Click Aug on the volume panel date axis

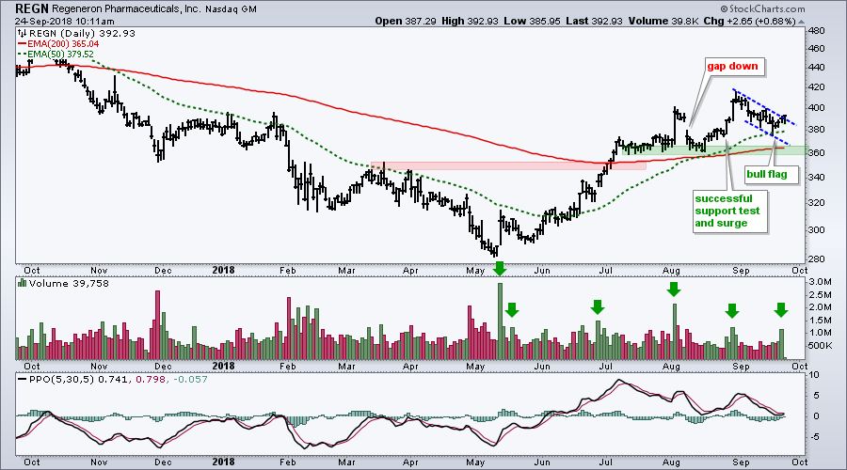point(671,366)
